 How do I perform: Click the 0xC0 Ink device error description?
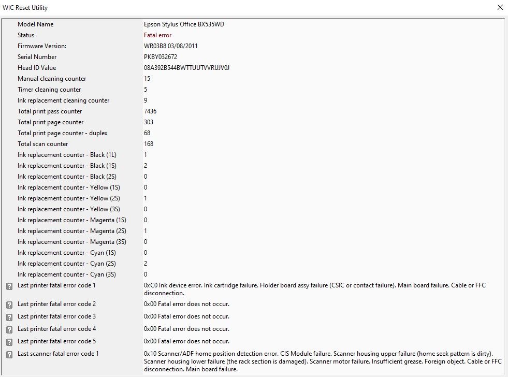[x=314, y=289]
